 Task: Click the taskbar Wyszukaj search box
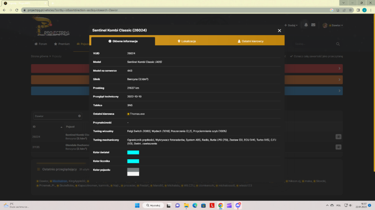click(x=153, y=206)
